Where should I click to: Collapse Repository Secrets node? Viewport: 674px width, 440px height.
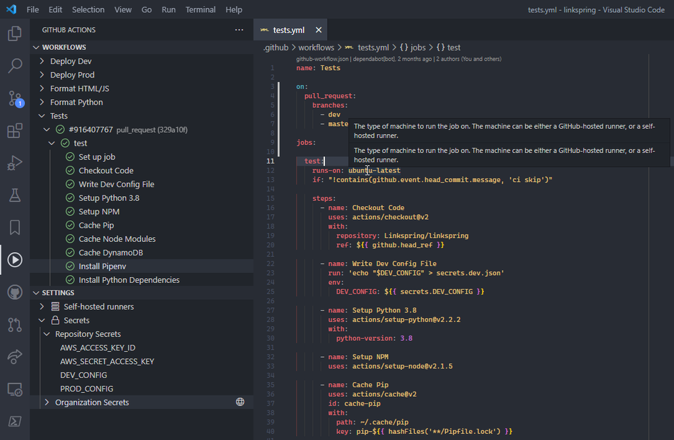(x=47, y=334)
